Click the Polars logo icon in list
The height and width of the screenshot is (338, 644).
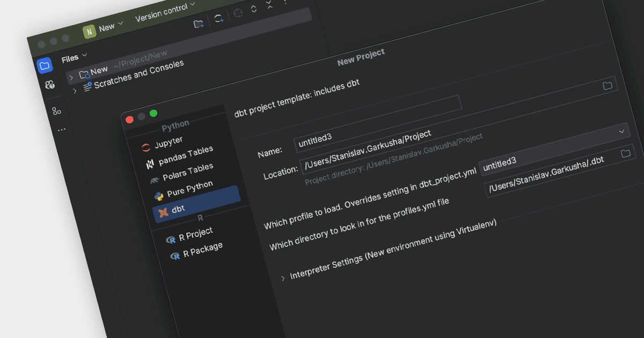pyautogui.click(x=155, y=180)
